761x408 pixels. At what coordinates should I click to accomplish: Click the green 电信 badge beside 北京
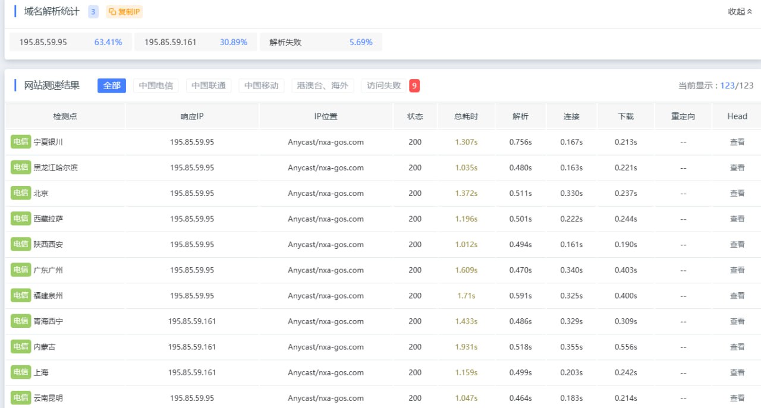(20, 193)
